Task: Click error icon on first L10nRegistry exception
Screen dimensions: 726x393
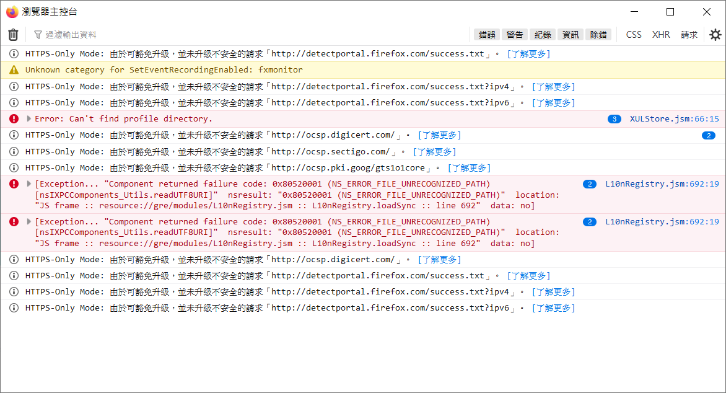Action: tap(14, 184)
